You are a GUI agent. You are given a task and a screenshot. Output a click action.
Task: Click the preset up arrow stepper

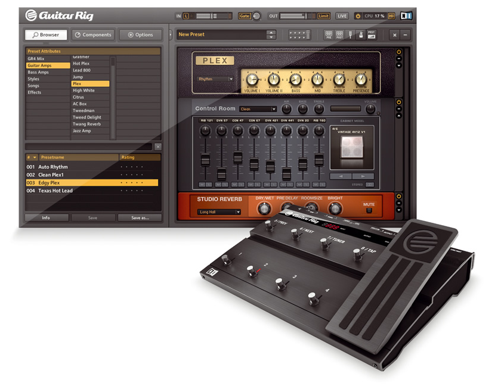tap(271, 32)
